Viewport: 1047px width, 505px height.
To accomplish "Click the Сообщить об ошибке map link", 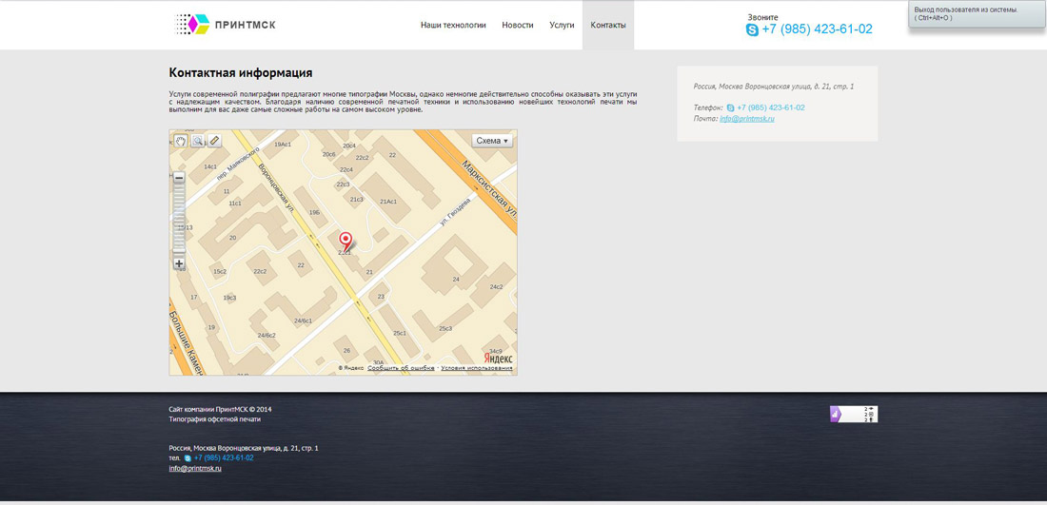I will click(x=401, y=368).
